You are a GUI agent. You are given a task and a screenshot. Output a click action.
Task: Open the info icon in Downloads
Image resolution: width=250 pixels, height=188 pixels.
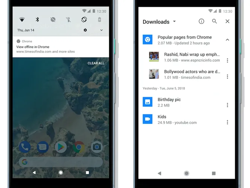[x=201, y=21]
